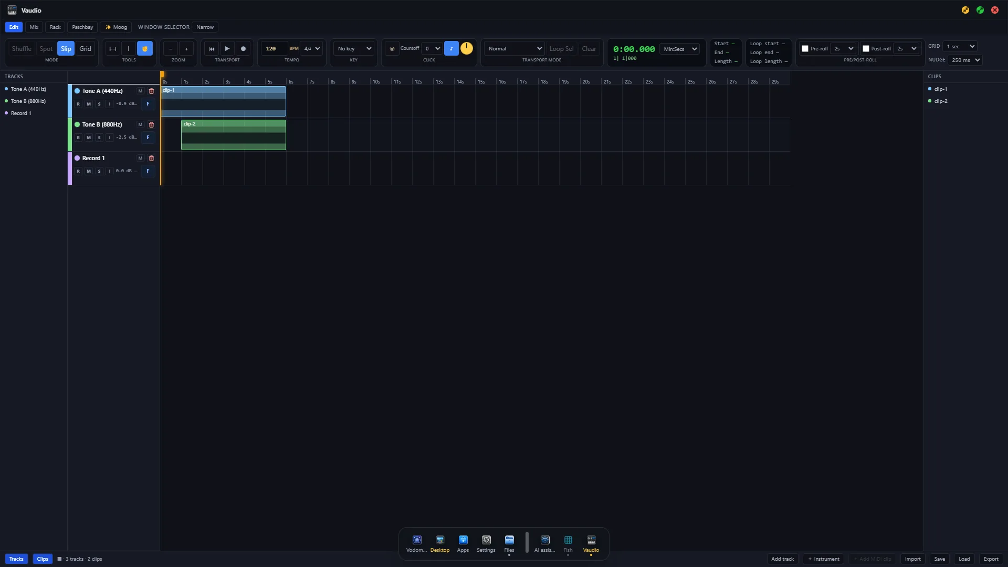Viewport: 1008px width, 567px height.
Task: Open the No key dropdown
Action: 354,49
